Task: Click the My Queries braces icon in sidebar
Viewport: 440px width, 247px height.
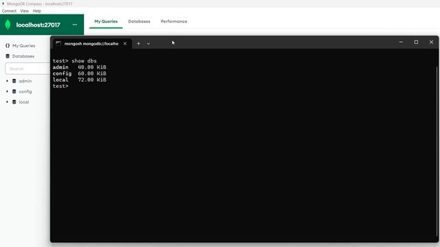Action: (8, 46)
